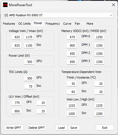Click the 'DPM 3' label

pyautogui.click(x=86, y=61)
